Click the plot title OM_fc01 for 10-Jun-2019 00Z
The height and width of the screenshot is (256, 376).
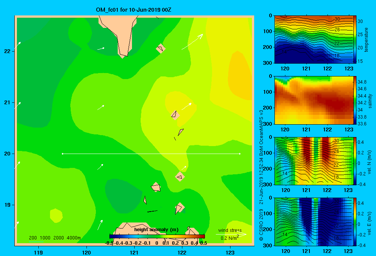[x=133, y=10]
